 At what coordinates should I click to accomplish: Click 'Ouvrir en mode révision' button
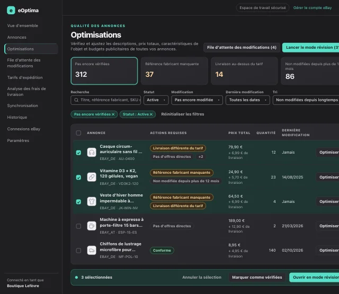pyautogui.click(x=314, y=278)
